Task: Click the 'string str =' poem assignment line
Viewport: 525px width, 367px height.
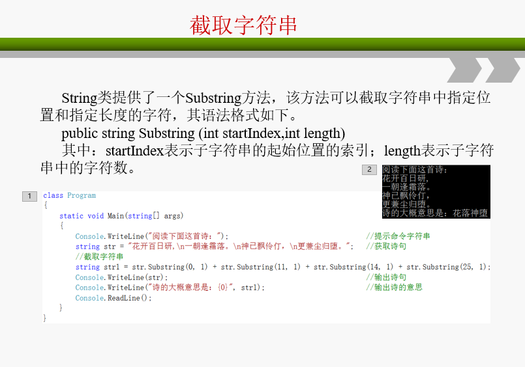Action: 215,247
